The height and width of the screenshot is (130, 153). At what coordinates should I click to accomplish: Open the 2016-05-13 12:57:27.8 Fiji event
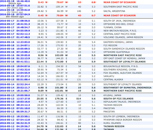click(x=15, y=99)
